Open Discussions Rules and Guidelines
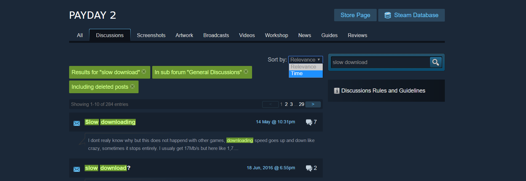This screenshot has height=181, width=526. (x=383, y=91)
